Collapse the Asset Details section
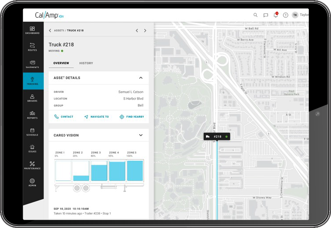331x228 pixels. tap(141, 78)
